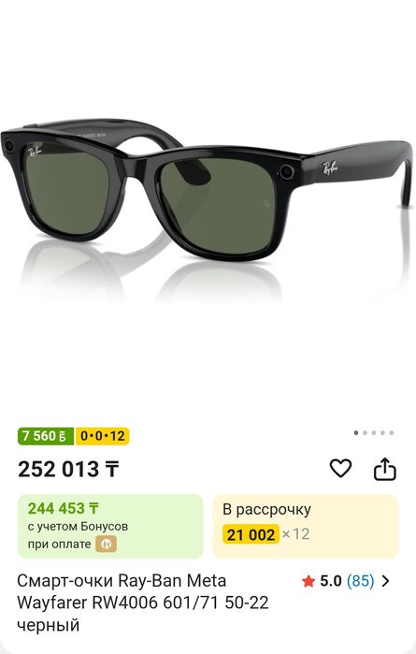Image resolution: width=416 pixels, height=654 pixels.
Task: Tap the green 7 560 bonus badge
Action: click(46, 436)
